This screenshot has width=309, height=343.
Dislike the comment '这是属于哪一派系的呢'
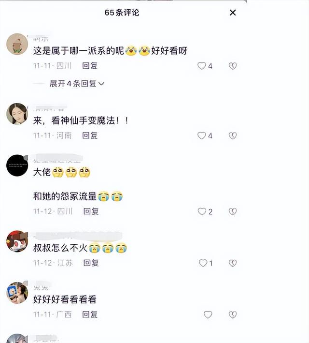click(x=233, y=66)
